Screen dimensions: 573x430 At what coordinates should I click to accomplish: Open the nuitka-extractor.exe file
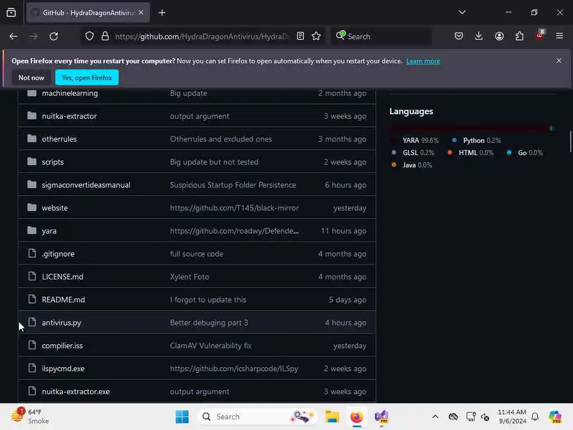[76, 391]
